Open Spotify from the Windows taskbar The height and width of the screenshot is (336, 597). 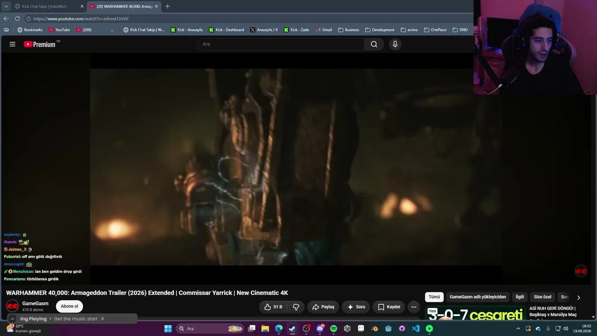coord(333,329)
